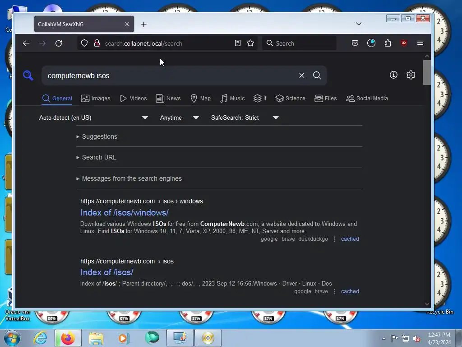
Task: Open the SafeSearch: Strict dropdown
Action: click(x=245, y=118)
